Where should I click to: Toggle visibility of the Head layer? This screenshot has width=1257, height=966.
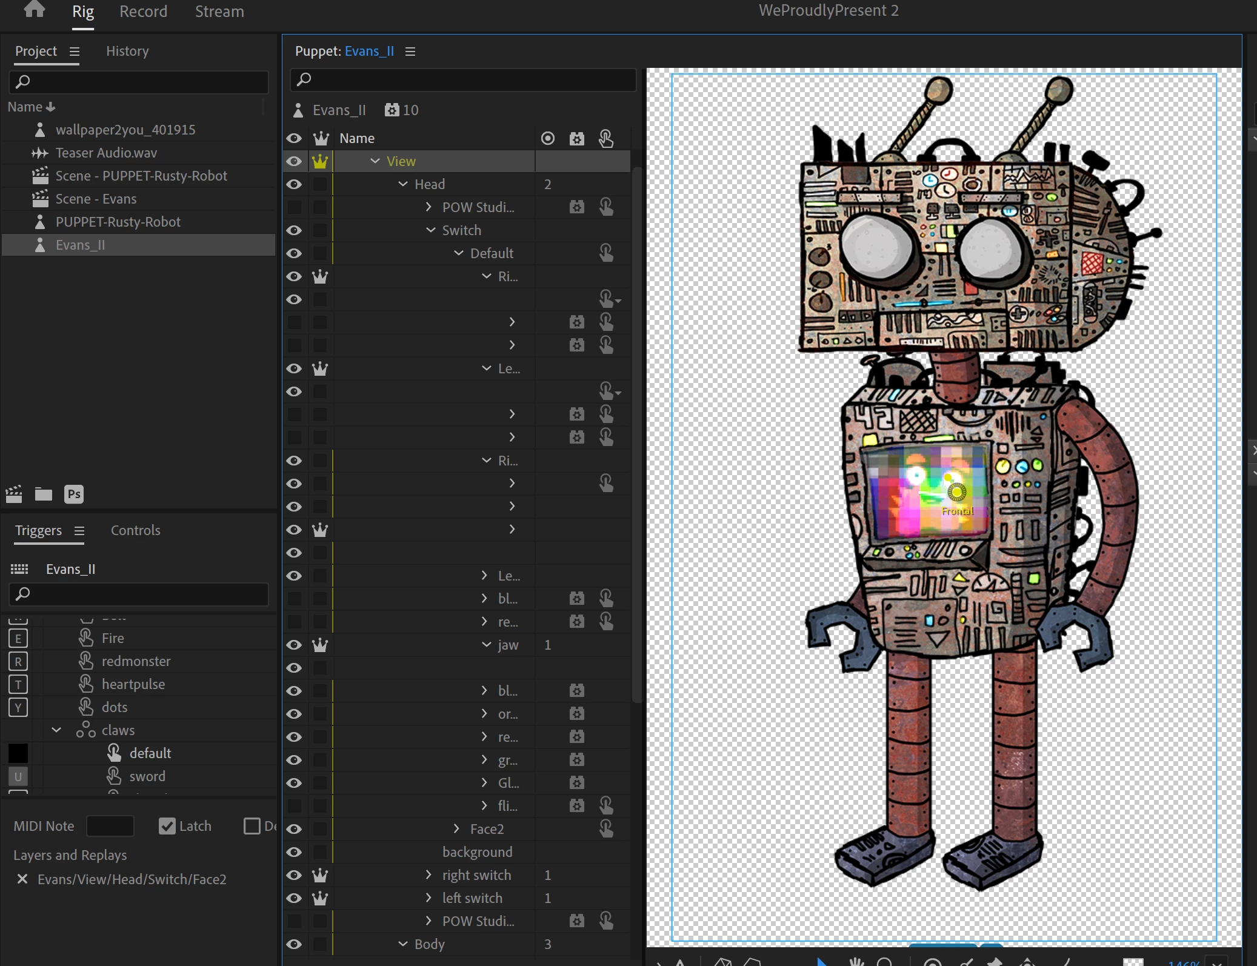(294, 184)
